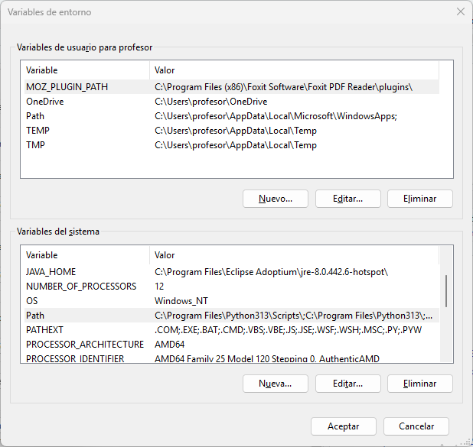Select the TEMP user variable

(232, 131)
